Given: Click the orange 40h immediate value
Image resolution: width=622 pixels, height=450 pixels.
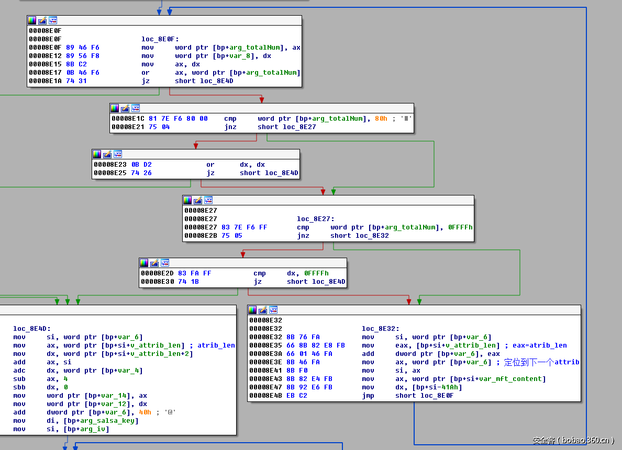Looking at the screenshot, I should point(145,412).
